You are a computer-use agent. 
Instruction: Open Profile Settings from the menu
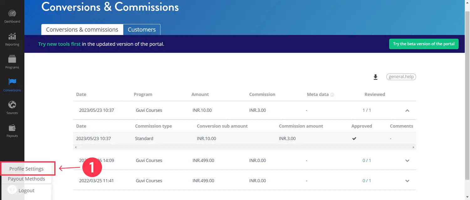tap(27, 169)
